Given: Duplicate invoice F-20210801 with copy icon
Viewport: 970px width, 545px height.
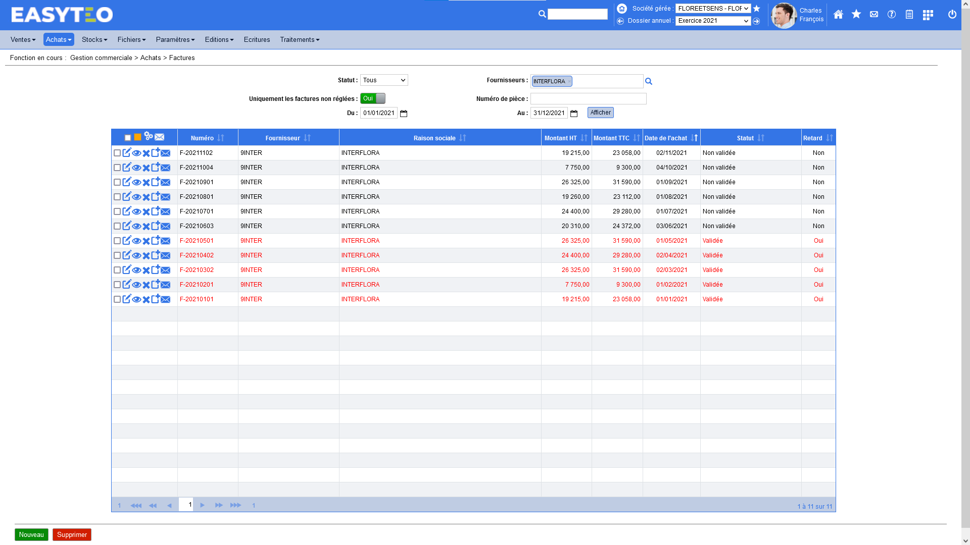Looking at the screenshot, I should tap(156, 196).
